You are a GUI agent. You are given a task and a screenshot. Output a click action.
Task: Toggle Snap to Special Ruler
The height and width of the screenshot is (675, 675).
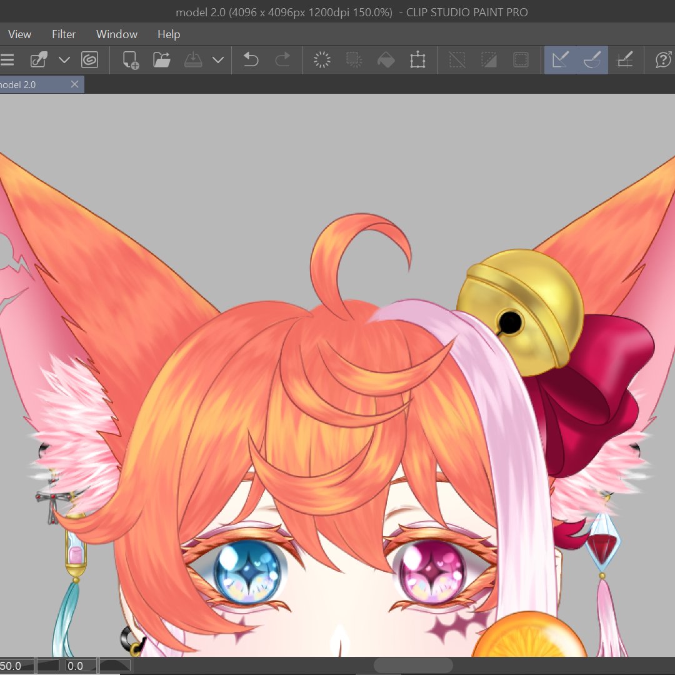(x=592, y=59)
